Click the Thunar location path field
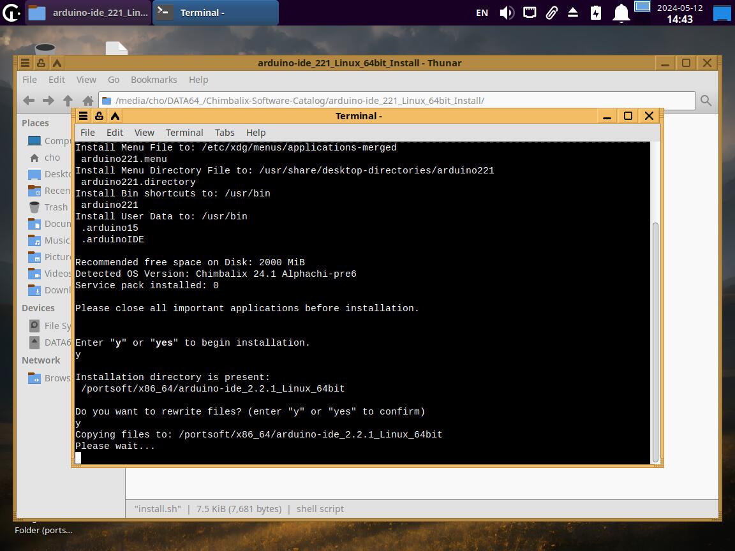 [x=397, y=101]
